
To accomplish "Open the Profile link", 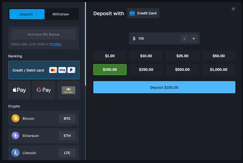I will 55,44.
